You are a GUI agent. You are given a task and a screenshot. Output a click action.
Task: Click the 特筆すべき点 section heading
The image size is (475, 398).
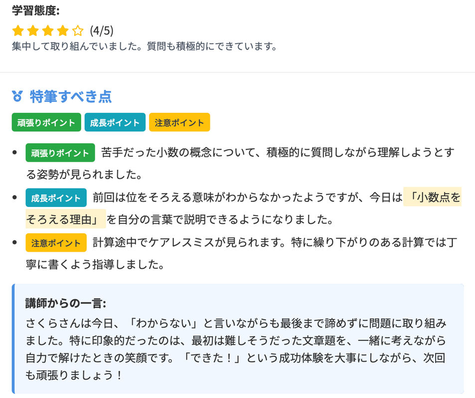(x=71, y=97)
